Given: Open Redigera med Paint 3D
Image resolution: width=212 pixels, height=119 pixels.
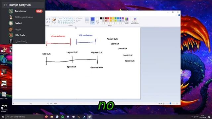Looking at the screenshot, I should 135,20.
